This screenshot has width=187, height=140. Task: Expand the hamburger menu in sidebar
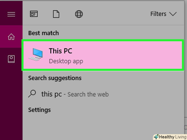tap(11, 14)
